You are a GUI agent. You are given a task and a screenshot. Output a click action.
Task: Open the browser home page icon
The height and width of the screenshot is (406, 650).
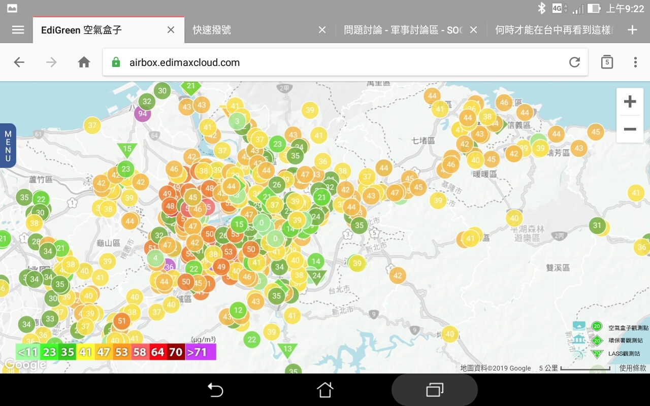coord(84,62)
